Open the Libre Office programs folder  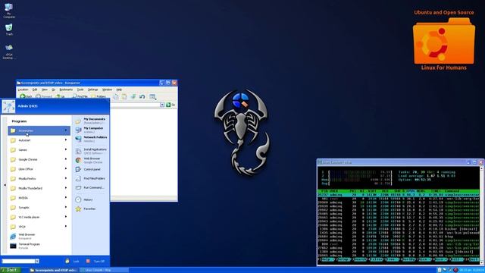click(x=39, y=169)
